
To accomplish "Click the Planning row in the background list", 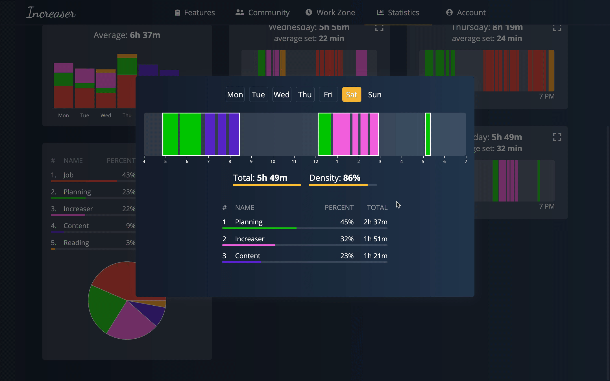I will pyautogui.click(x=93, y=193).
